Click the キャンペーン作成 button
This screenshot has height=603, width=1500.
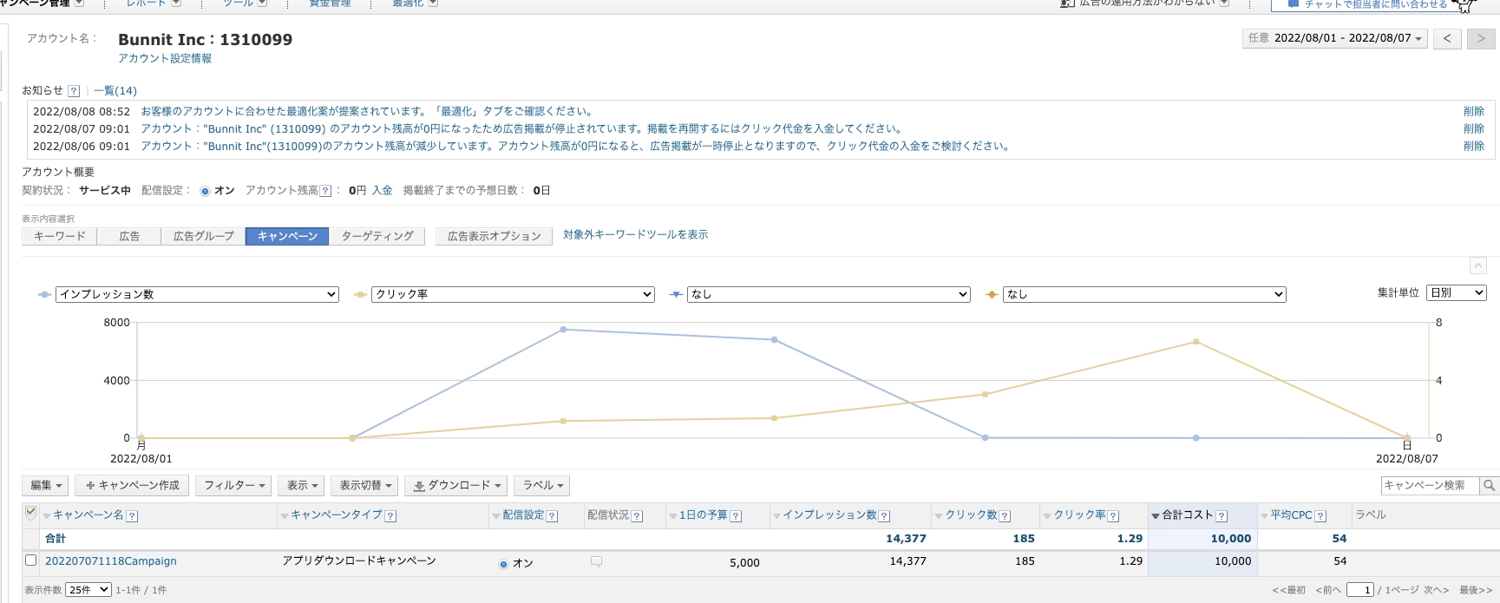pos(132,486)
